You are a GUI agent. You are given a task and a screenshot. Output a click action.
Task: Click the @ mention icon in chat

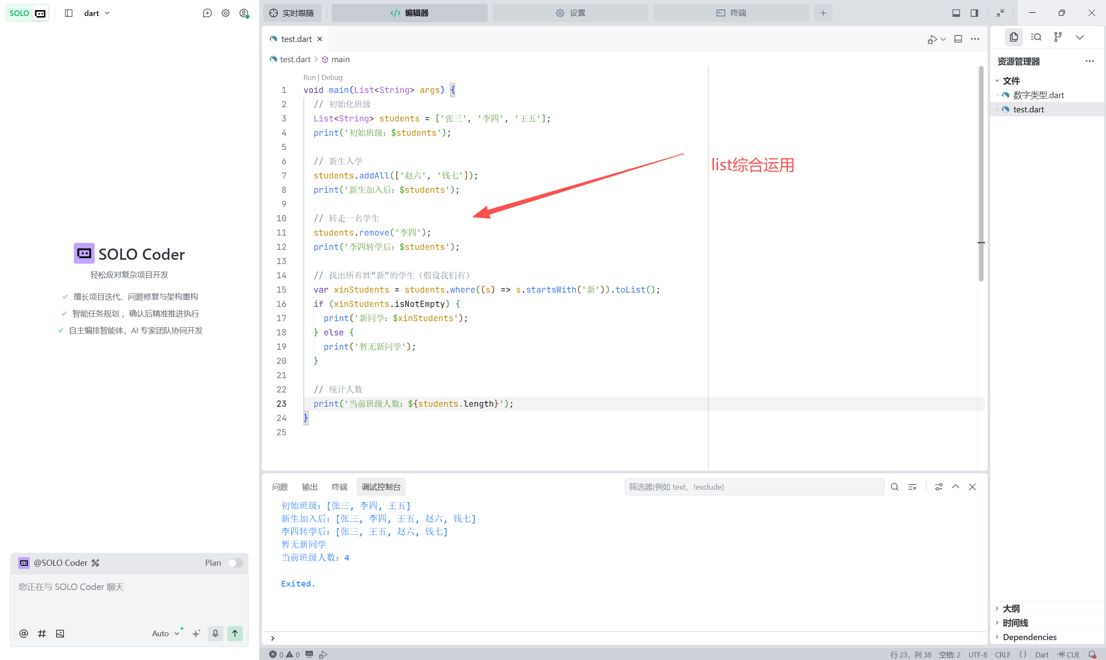tap(24, 633)
